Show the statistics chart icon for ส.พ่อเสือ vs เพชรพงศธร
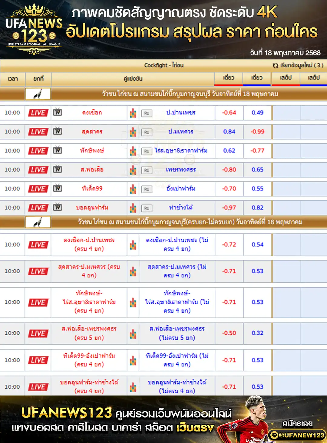The image size is (327, 443). coord(133,170)
